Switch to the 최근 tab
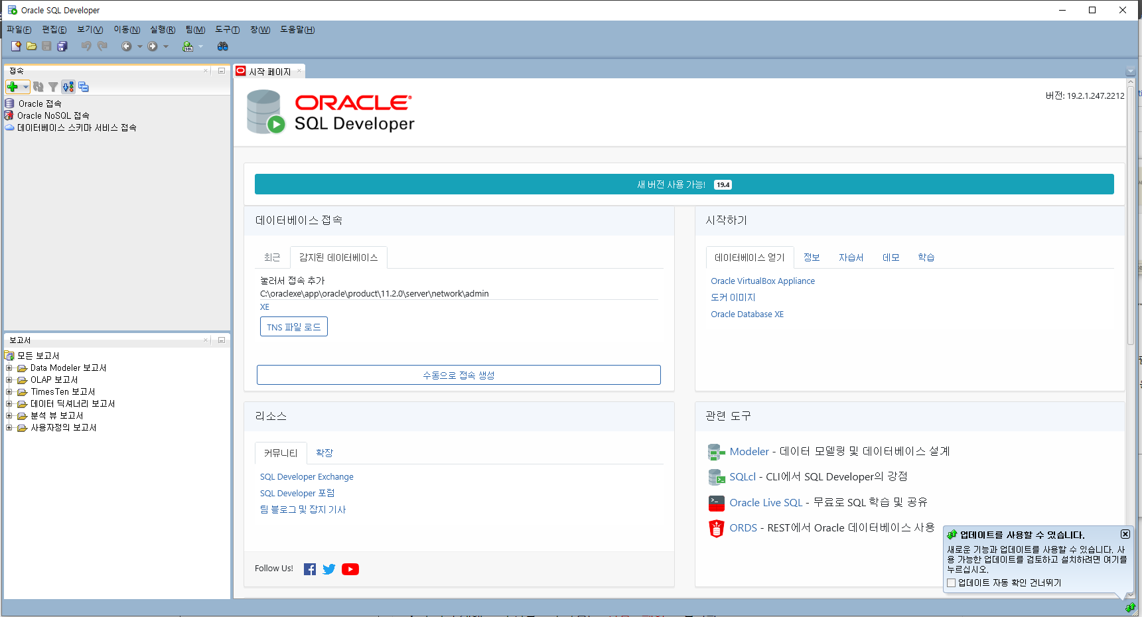This screenshot has height=617, width=1142. [x=272, y=257]
